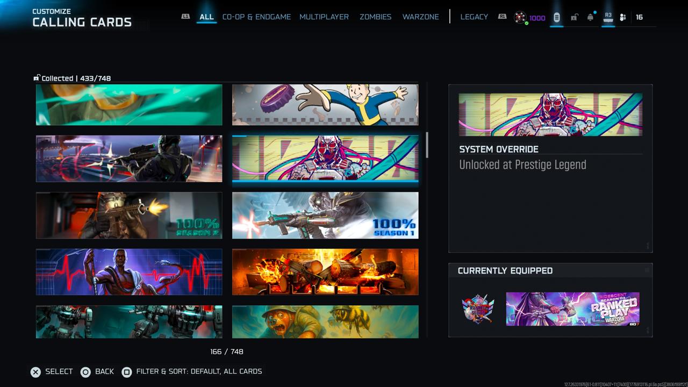Click the System Override preview image
688x387 pixels.
(550, 114)
